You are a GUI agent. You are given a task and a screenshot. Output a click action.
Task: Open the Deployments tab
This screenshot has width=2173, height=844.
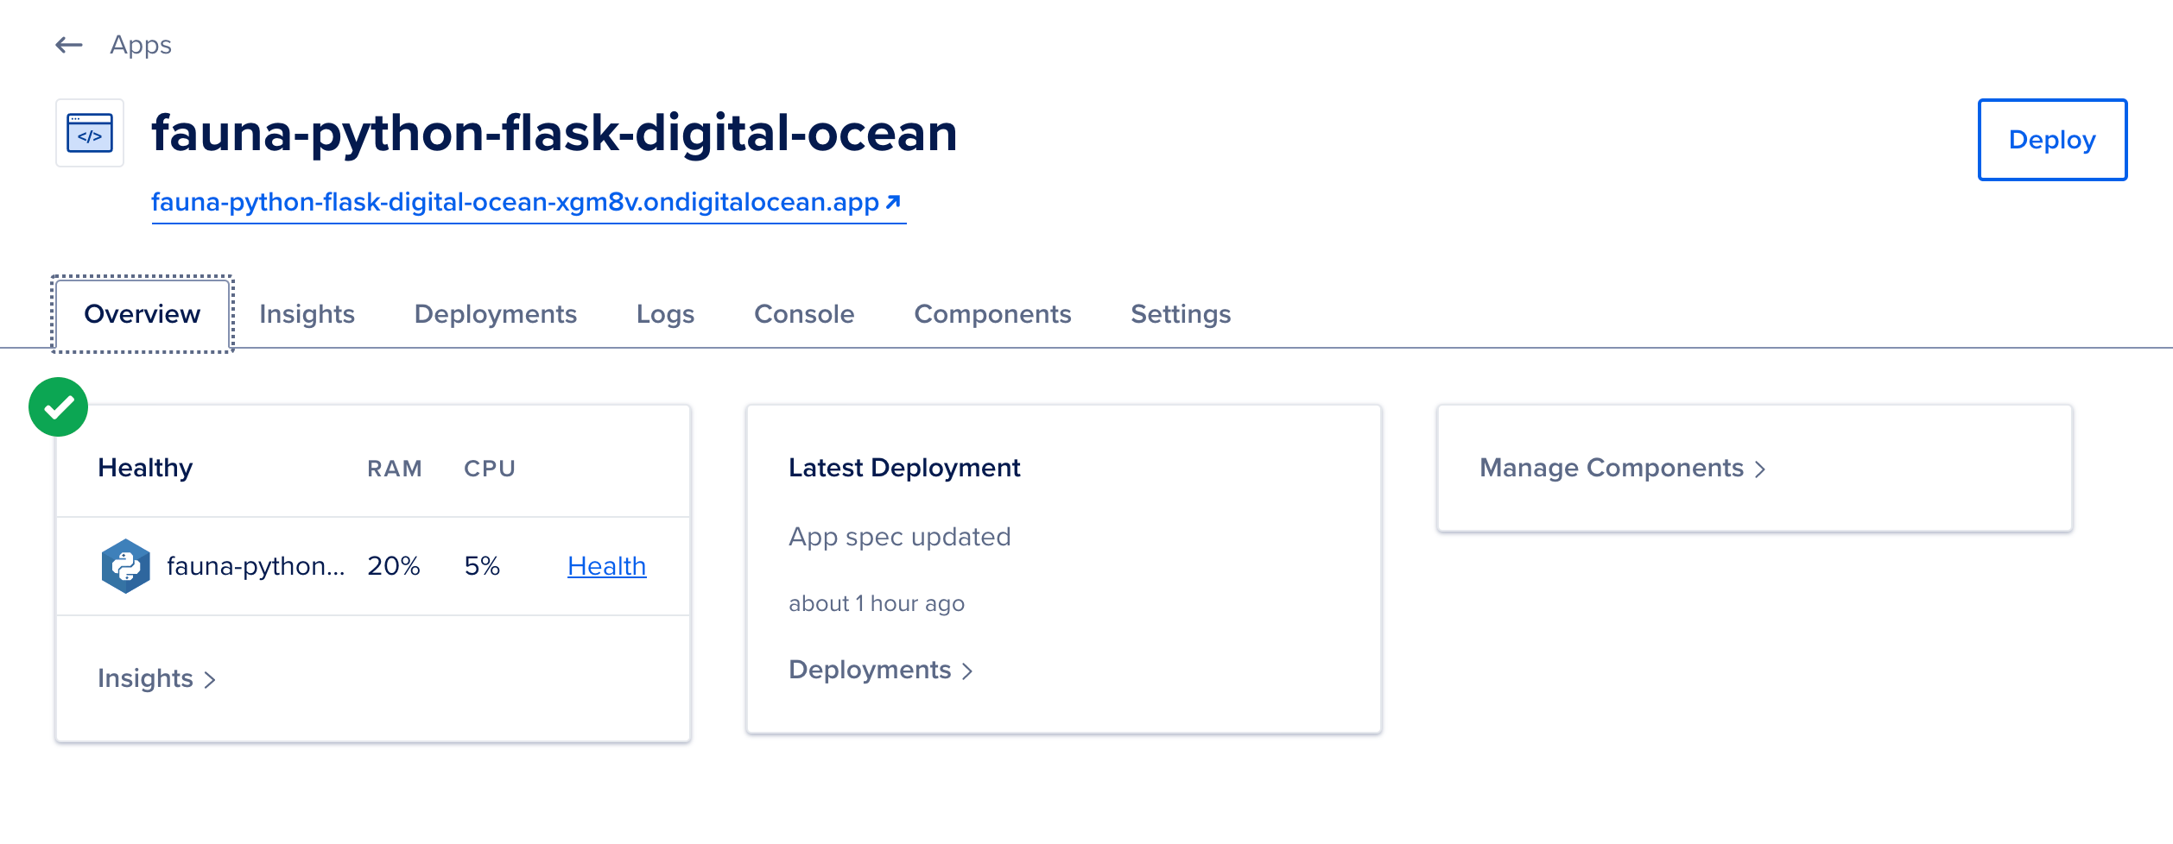point(496,314)
